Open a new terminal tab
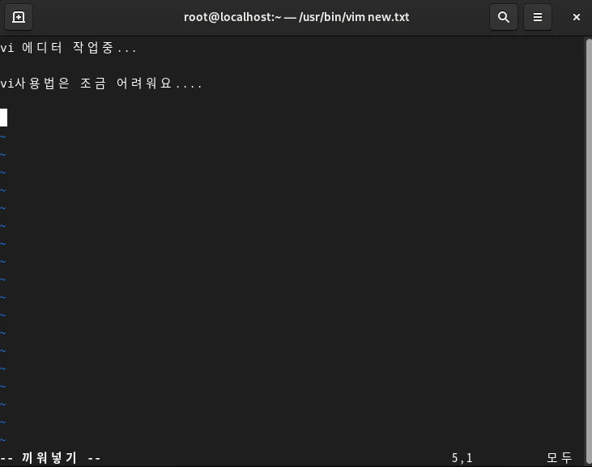This screenshot has height=467, width=592. 18,17
